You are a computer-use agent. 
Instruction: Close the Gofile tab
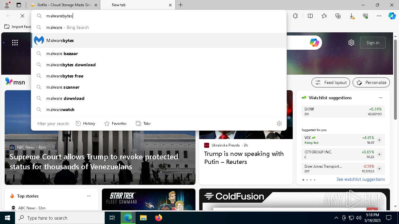tap(96, 5)
